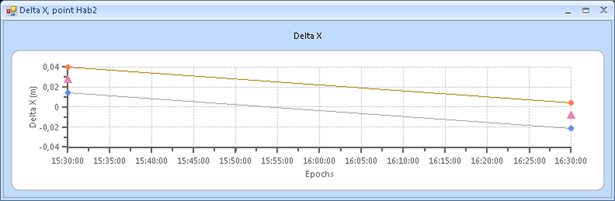Select the blue data point at 16:30:00
Screen dimensions: 615x201
tap(571, 128)
